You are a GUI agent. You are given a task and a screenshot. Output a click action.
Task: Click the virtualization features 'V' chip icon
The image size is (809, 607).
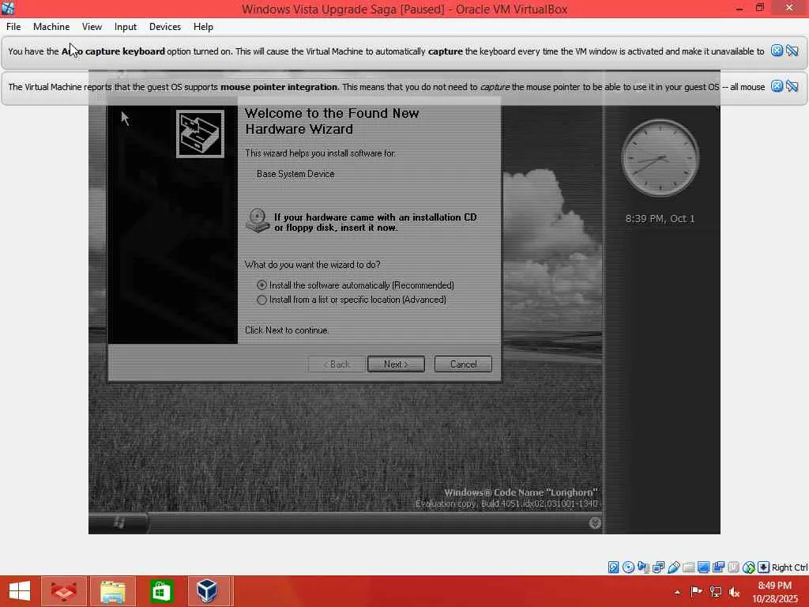(733, 567)
